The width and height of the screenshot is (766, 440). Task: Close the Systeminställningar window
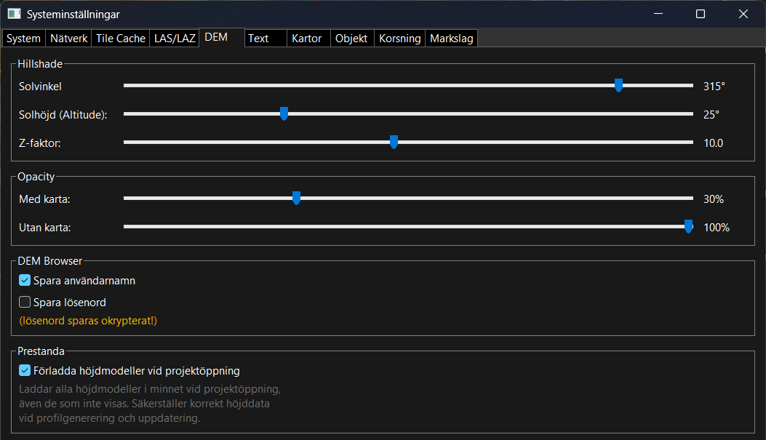(743, 14)
